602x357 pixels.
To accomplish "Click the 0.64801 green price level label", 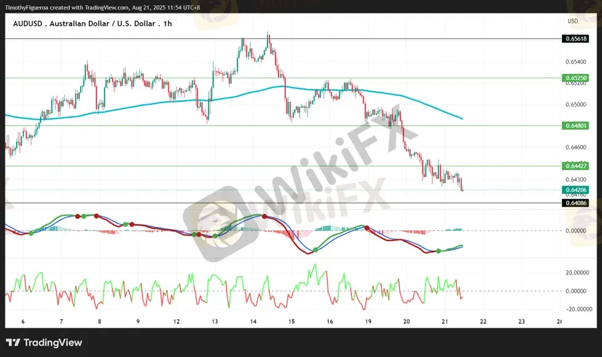I will (575, 126).
